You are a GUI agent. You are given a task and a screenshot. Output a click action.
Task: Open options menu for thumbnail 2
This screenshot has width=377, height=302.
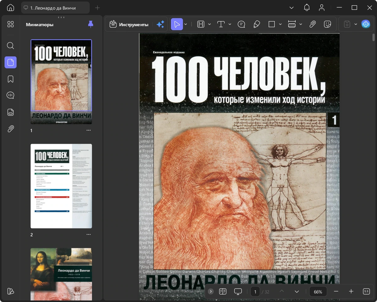click(89, 235)
